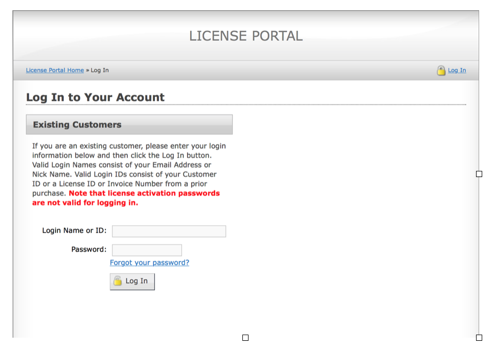Click the bottom-right corner resize handle
Viewport: 496px width, 352px height.
click(x=479, y=338)
